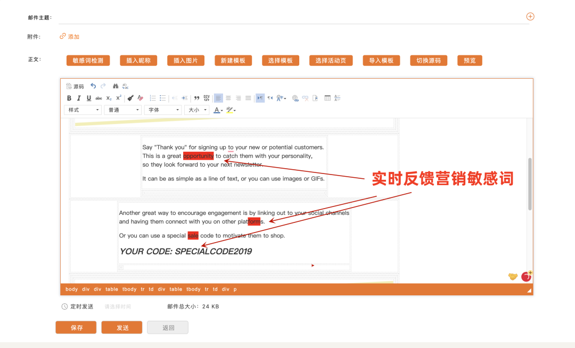Open the 大小 font size dropdown
This screenshot has width=575, height=348.
[197, 110]
